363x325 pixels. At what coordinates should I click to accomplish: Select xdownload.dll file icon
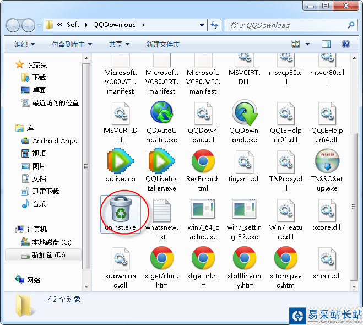point(121,259)
